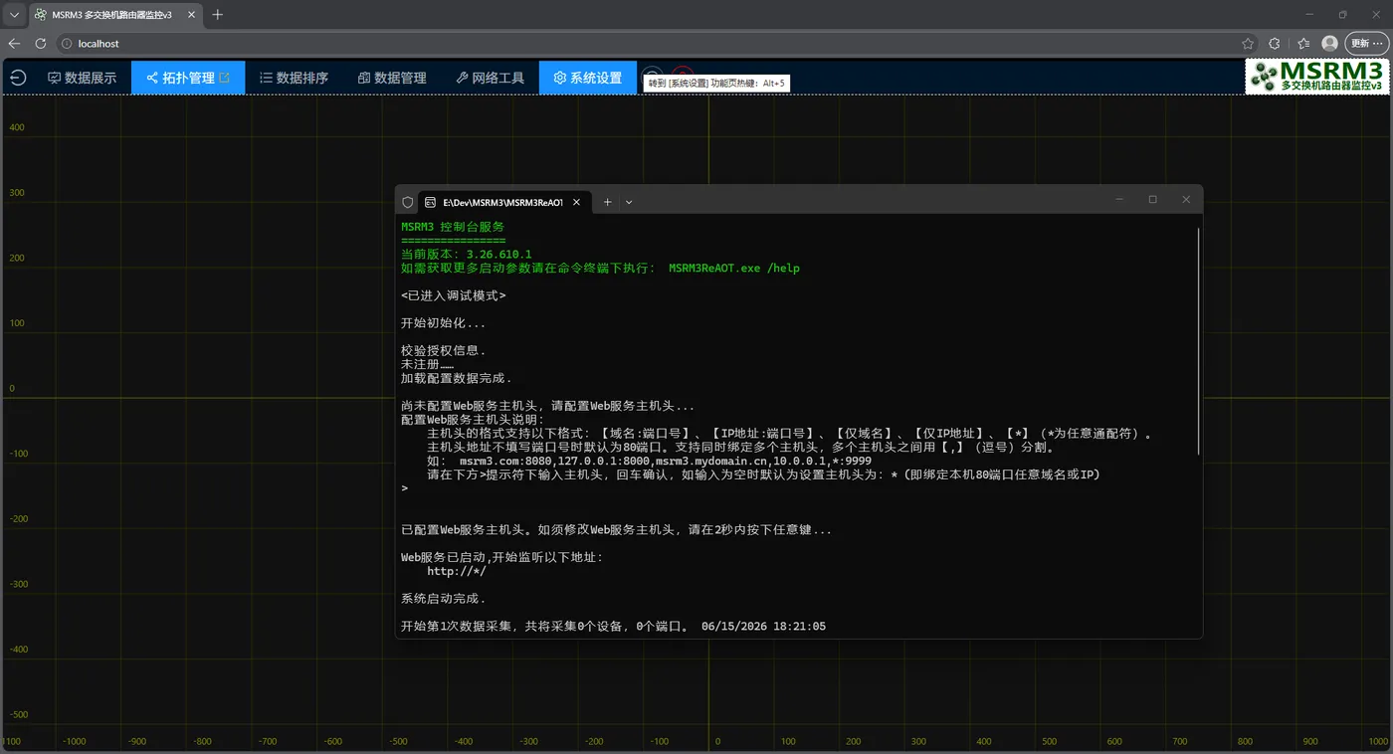This screenshot has width=1393, height=754.
Task: Click the pop-out icon in the 拓扑管理 tab
Action: 225,77
